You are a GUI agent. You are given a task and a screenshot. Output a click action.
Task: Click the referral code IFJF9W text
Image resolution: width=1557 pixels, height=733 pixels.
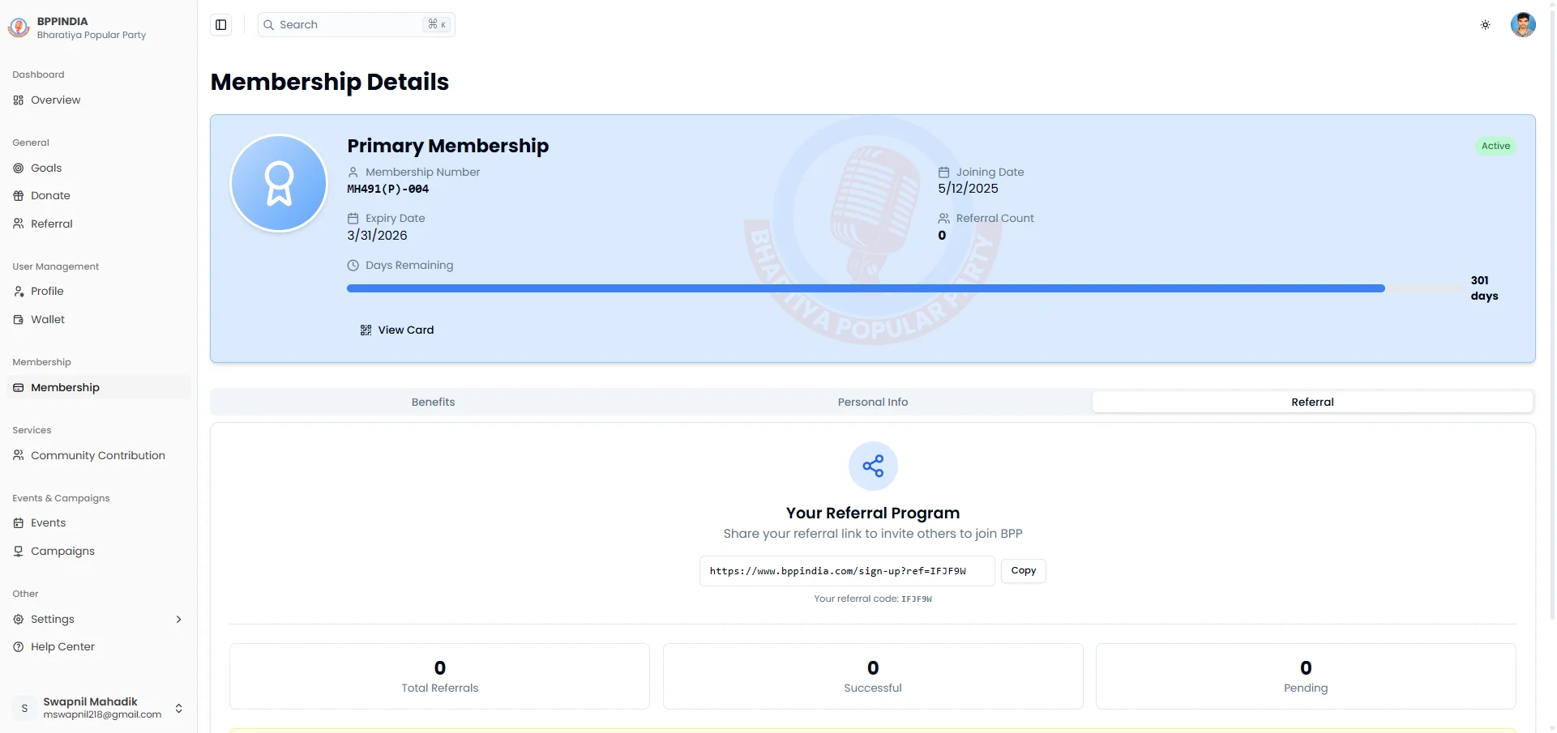[917, 599]
